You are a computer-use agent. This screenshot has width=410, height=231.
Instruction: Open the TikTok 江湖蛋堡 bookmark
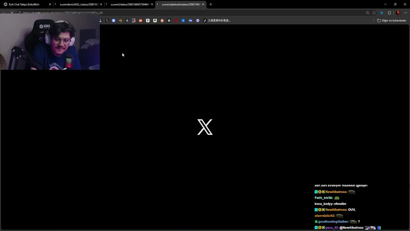[x=217, y=21]
